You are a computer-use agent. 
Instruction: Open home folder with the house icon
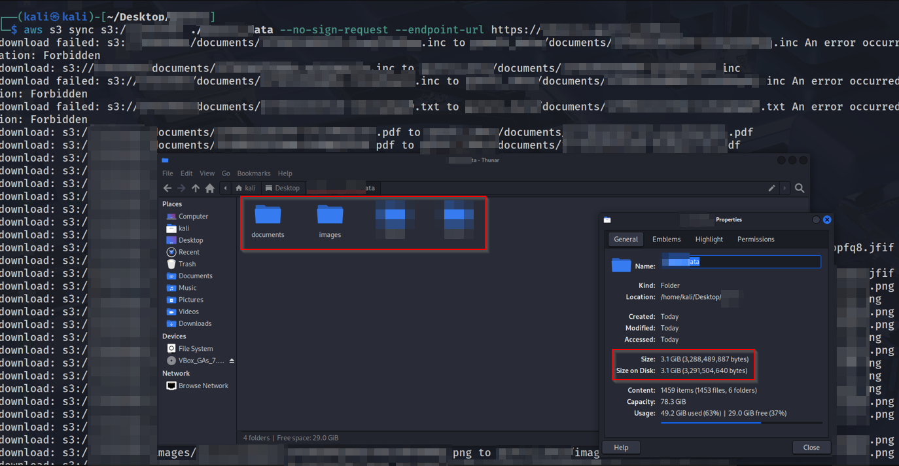pyautogui.click(x=209, y=188)
